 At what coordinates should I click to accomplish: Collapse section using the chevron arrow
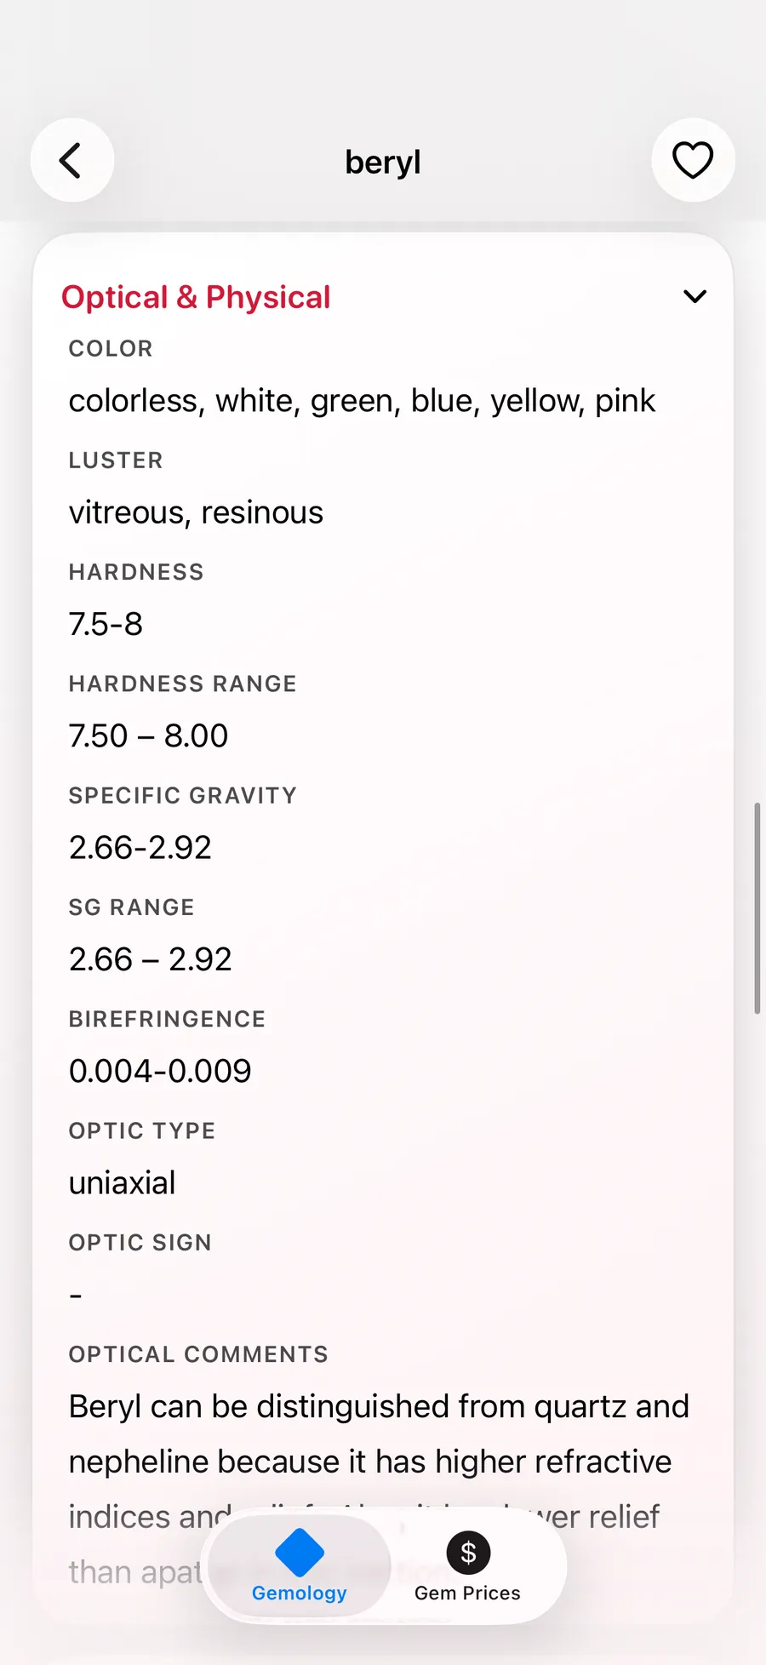pos(695,296)
